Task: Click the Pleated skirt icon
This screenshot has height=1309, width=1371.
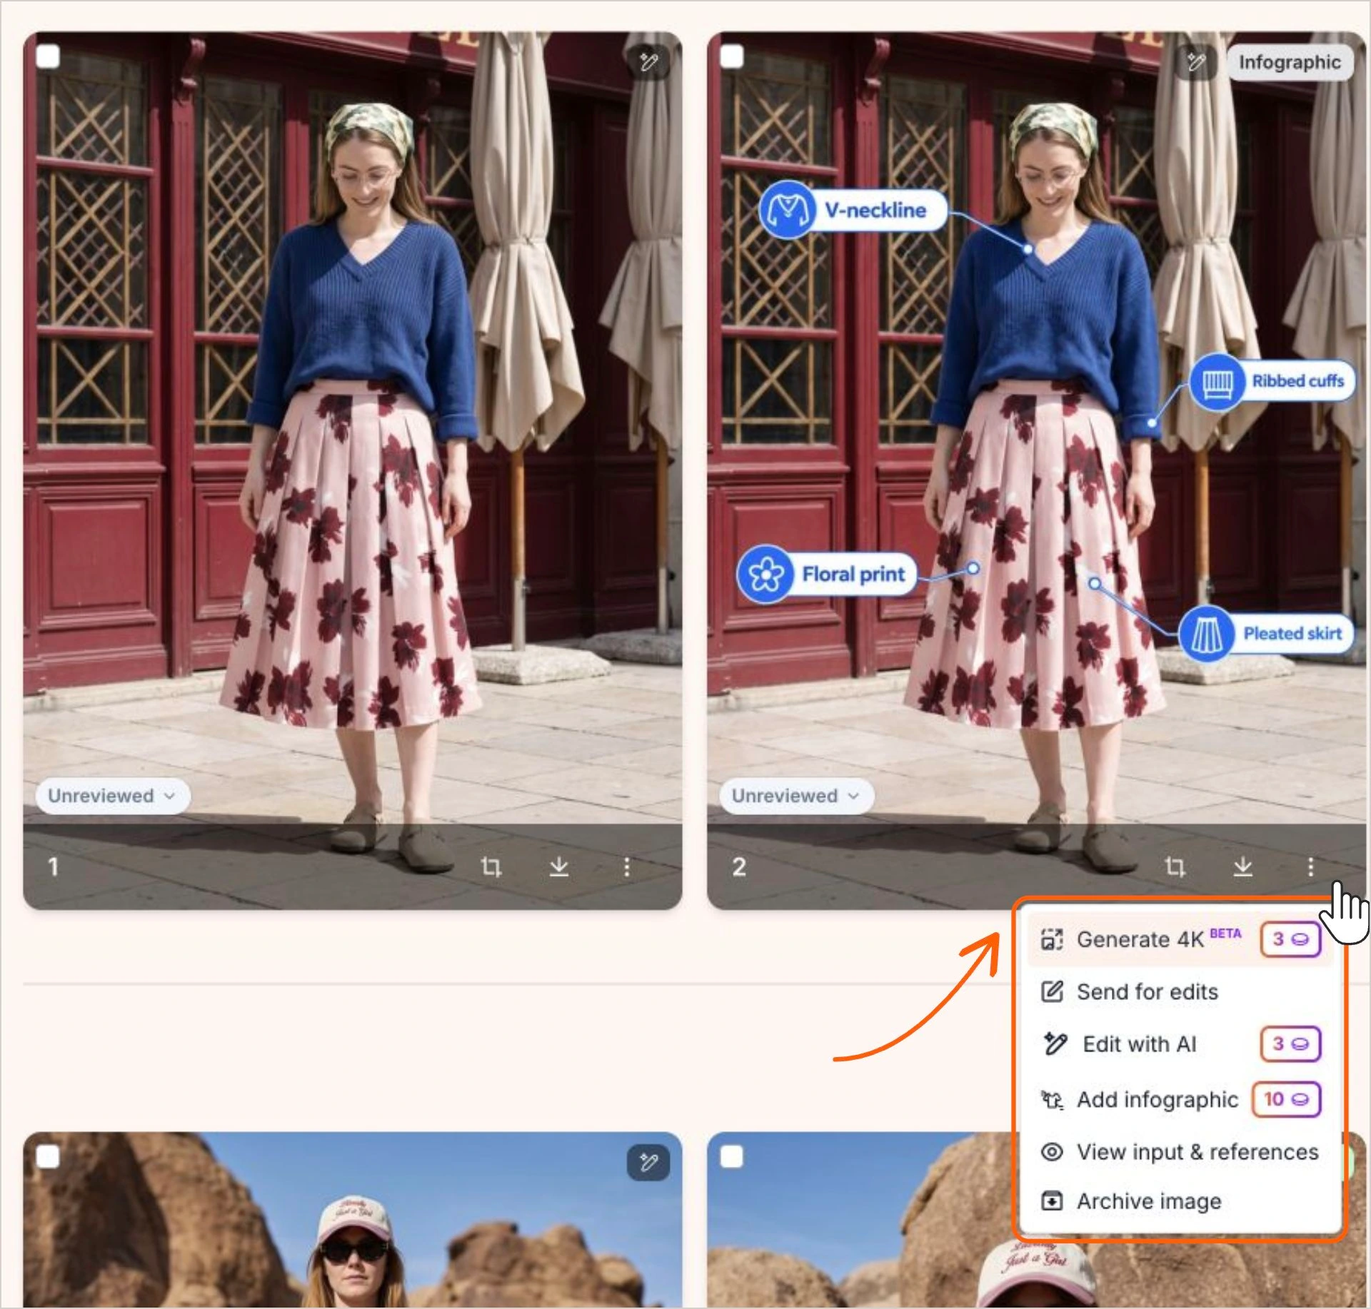Action: coord(1207,634)
